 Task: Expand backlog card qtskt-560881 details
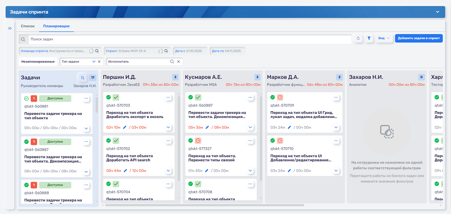[x=86, y=128]
